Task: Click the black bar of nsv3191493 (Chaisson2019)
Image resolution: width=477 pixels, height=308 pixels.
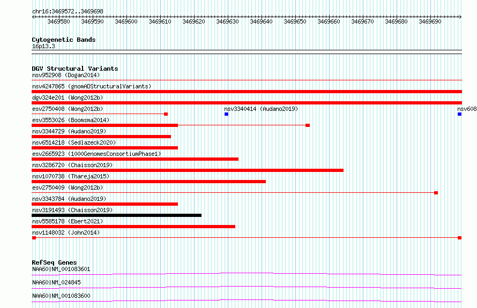Action: pyautogui.click(x=116, y=215)
